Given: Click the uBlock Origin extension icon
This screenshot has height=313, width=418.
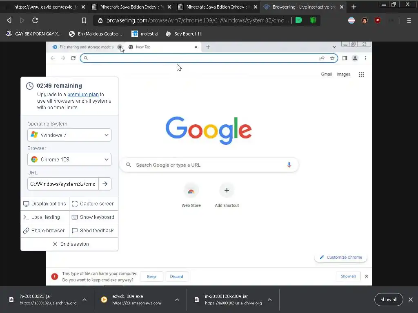Looking at the screenshot, I should click(x=378, y=20).
